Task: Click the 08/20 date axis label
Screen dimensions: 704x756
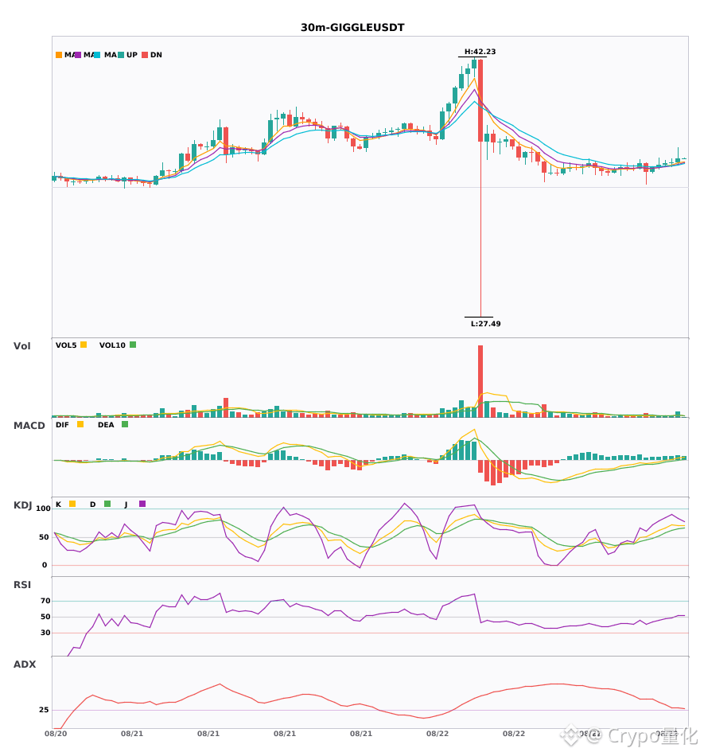Action: (56, 734)
